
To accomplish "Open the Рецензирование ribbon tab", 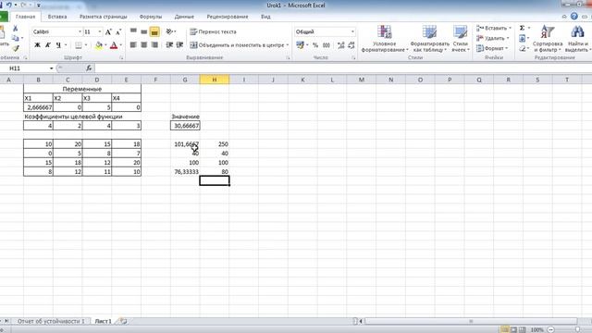I will coord(228,17).
